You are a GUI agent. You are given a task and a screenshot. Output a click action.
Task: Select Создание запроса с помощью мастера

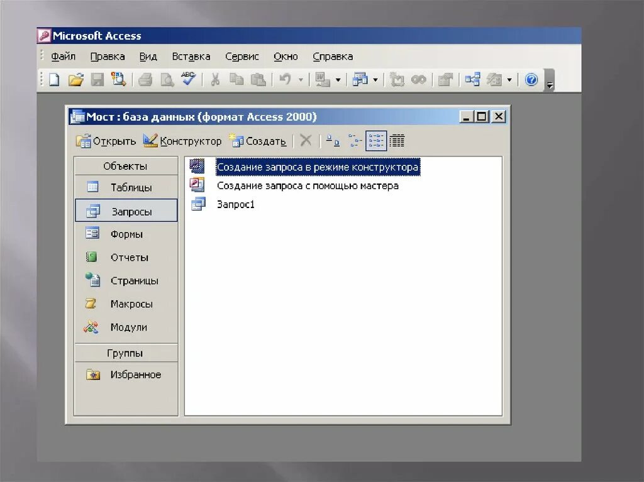[x=294, y=185]
